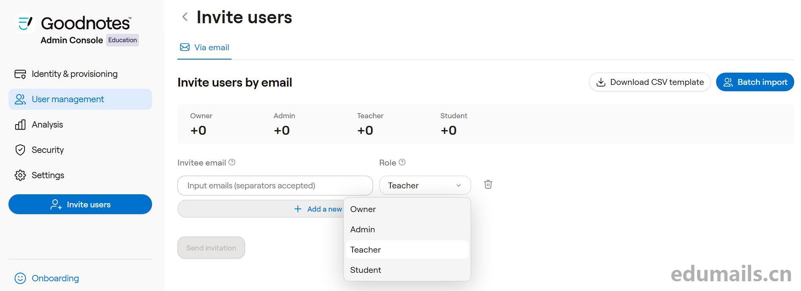The height and width of the screenshot is (291, 801).
Task: Open Settings from the sidebar
Action: point(48,175)
